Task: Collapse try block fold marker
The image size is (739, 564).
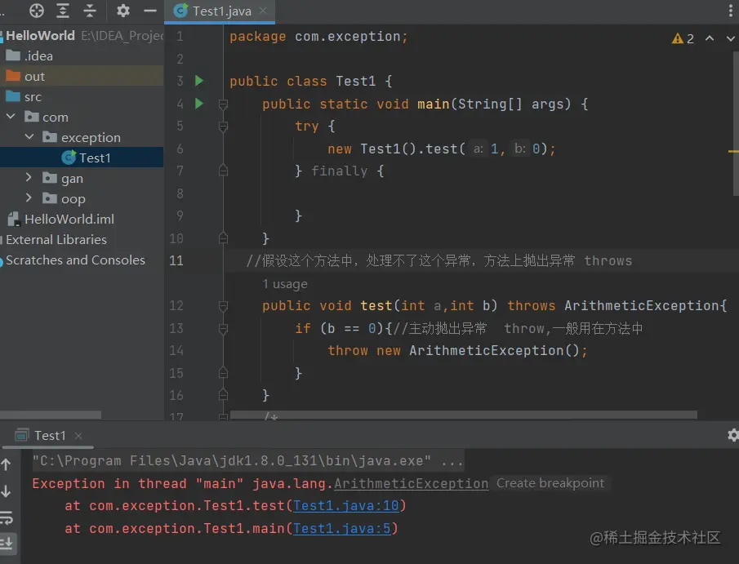Action: pos(224,127)
